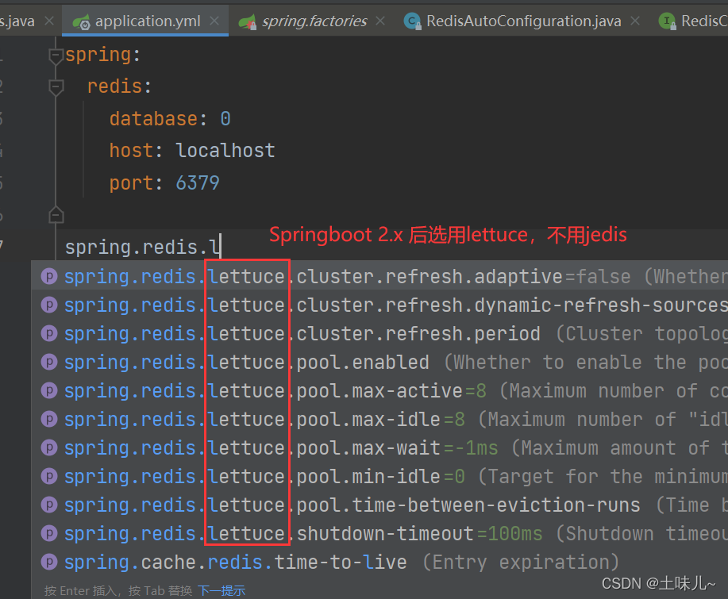728x599 pixels.
Task: Click property icon of cluster.refresh.adaptive row
Action: (49, 277)
